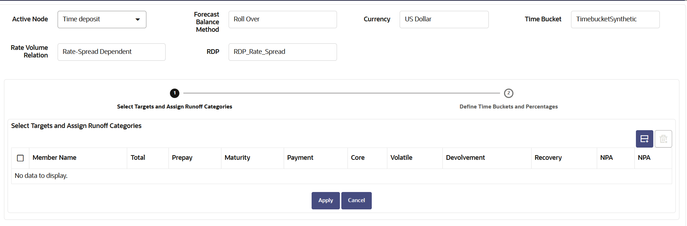687x226 pixels.
Task: Toggle the select-all checkbox in table header
Action: (20, 158)
